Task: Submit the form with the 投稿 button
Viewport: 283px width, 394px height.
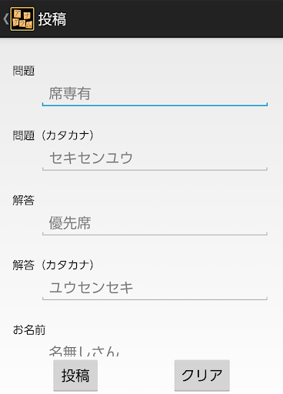Action: (x=75, y=376)
